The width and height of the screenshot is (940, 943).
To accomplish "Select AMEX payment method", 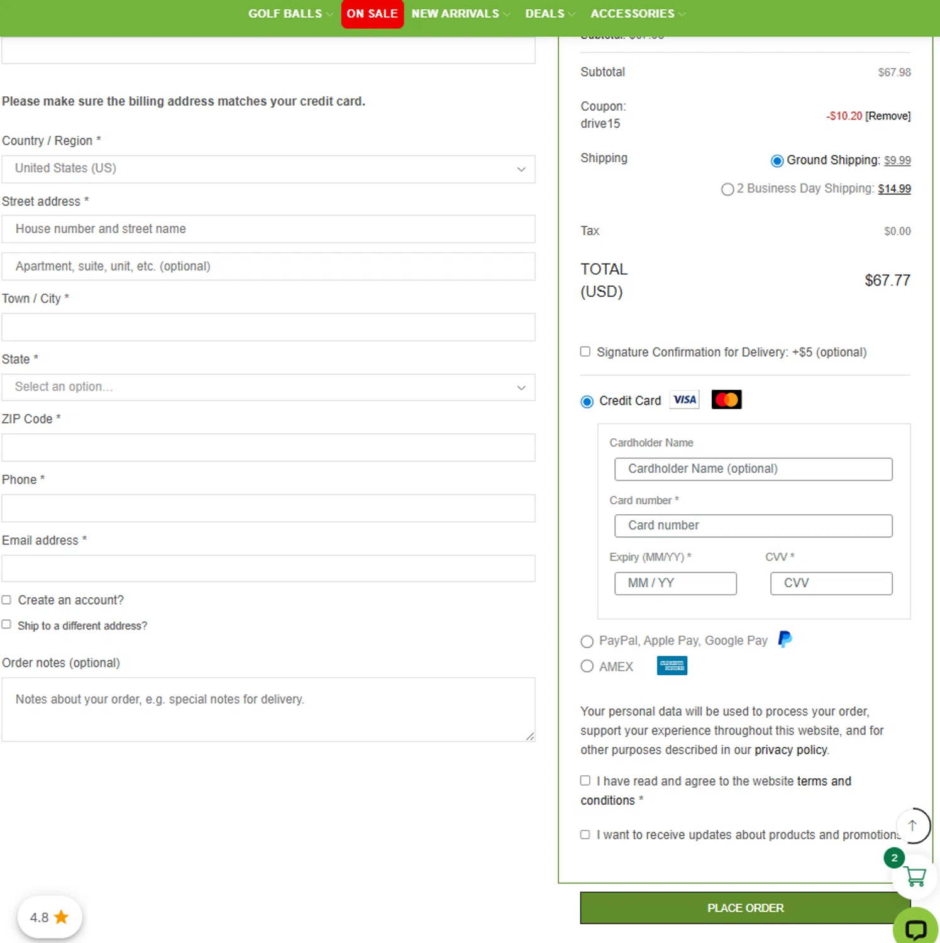I will pos(587,666).
